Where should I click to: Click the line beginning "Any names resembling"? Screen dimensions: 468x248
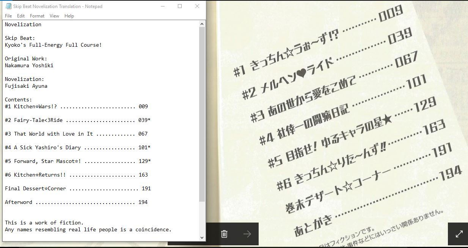[88, 229]
